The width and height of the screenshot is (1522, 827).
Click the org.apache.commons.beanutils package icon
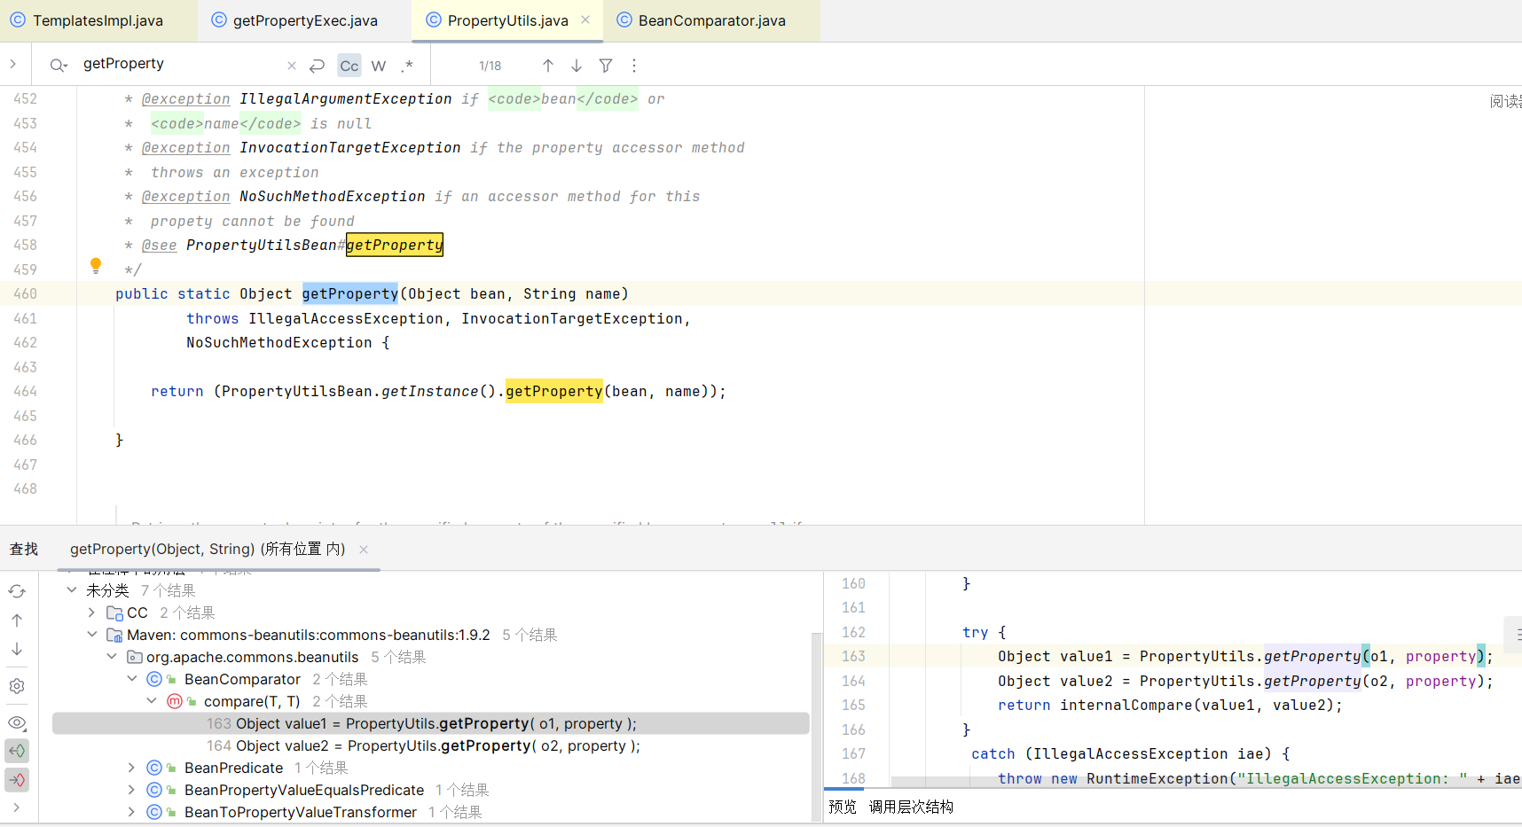(x=135, y=657)
